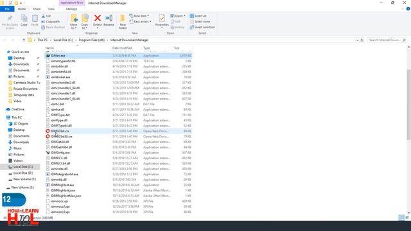Click the History ribbon item

coord(177,27)
